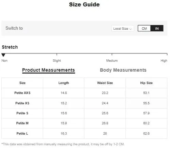Select the Petite XS size row

84,103
